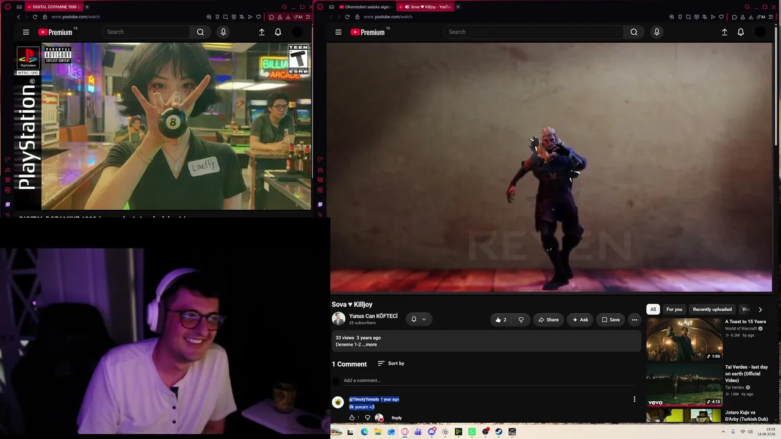This screenshot has height=439, width=781.
Task: Reload the page in the right browser window
Action: pos(347,17)
